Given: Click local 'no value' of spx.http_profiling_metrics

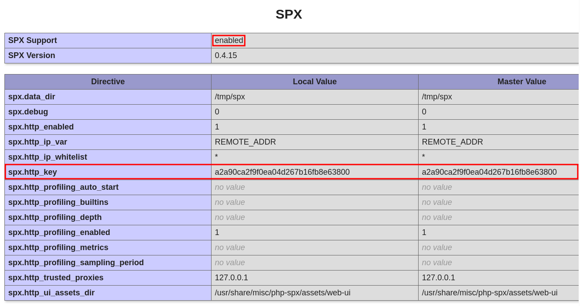Looking at the screenshot, I should [230, 247].
